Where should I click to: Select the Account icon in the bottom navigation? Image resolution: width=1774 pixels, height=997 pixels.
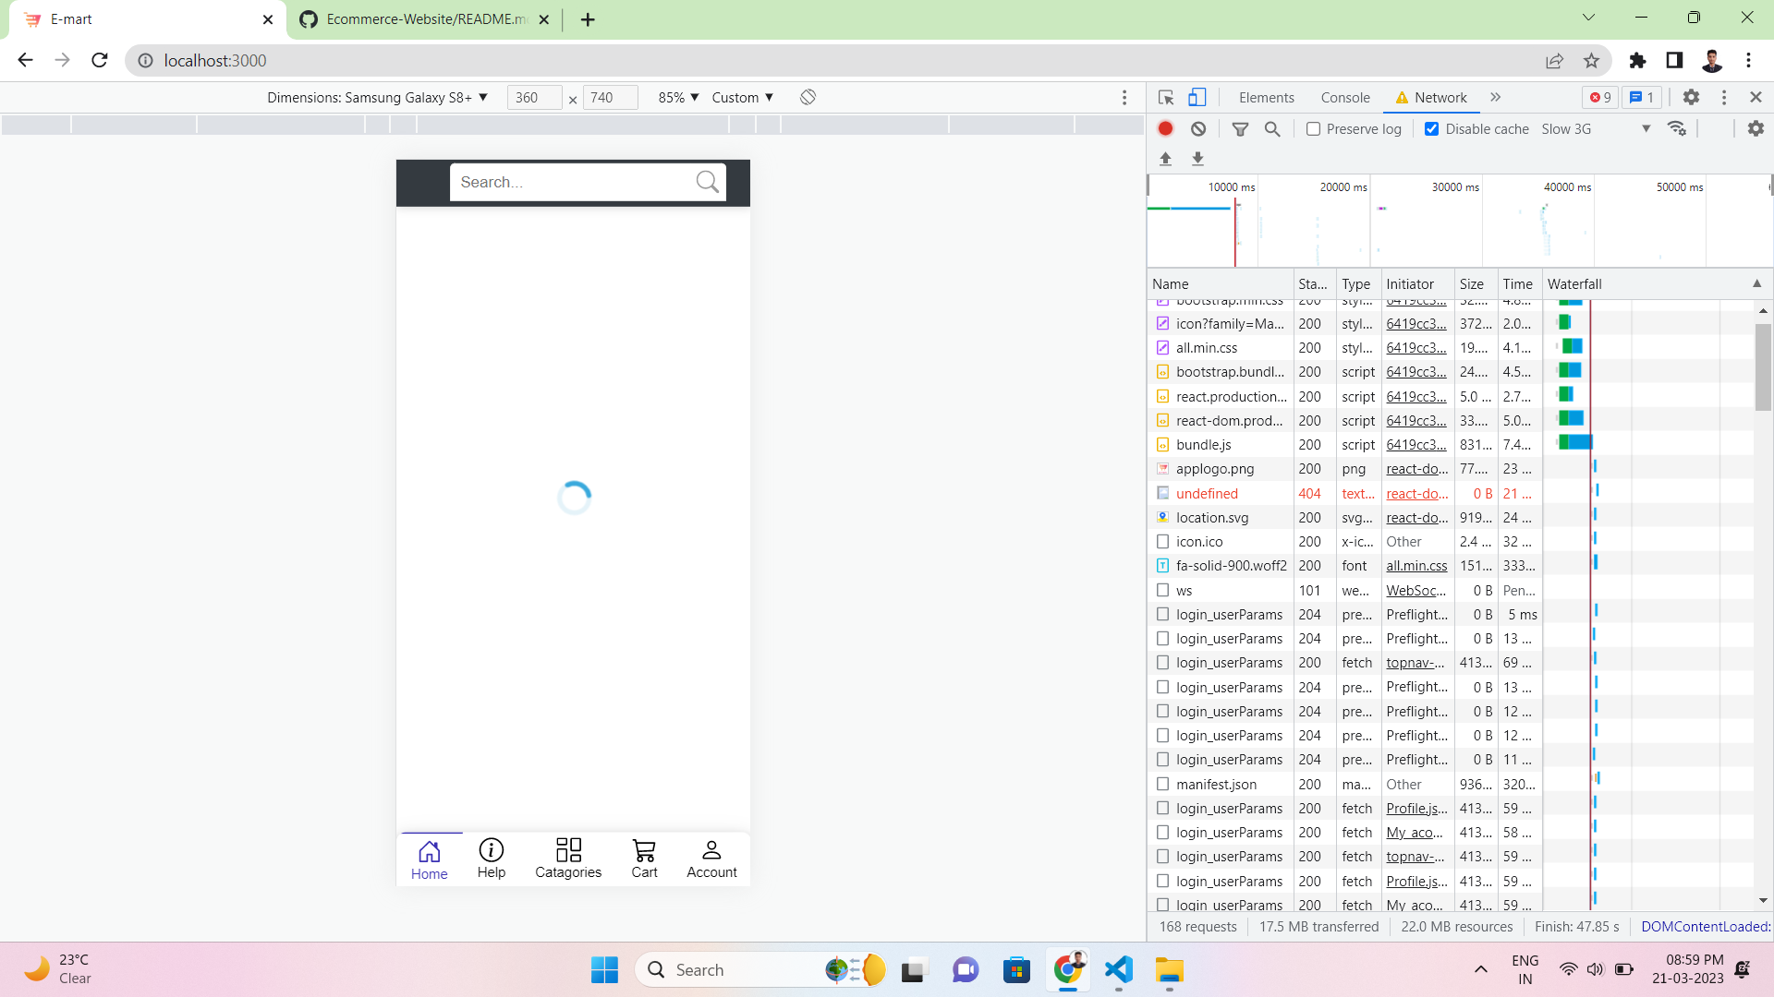tap(711, 857)
